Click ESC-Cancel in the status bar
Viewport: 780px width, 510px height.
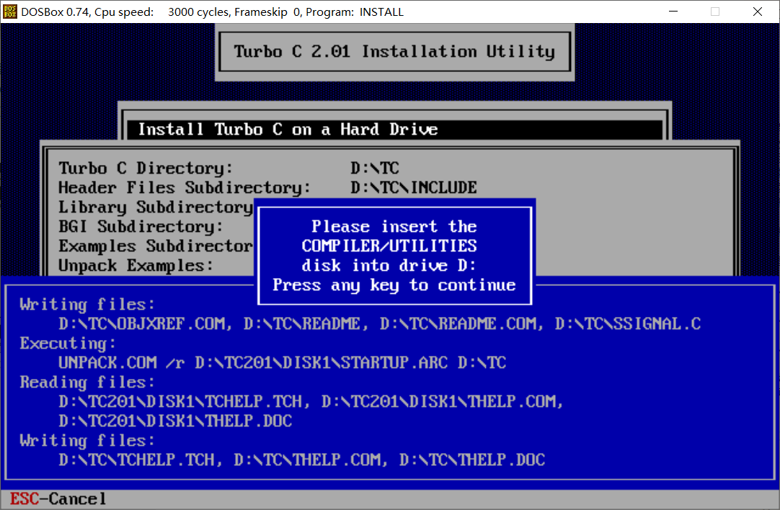coord(58,498)
